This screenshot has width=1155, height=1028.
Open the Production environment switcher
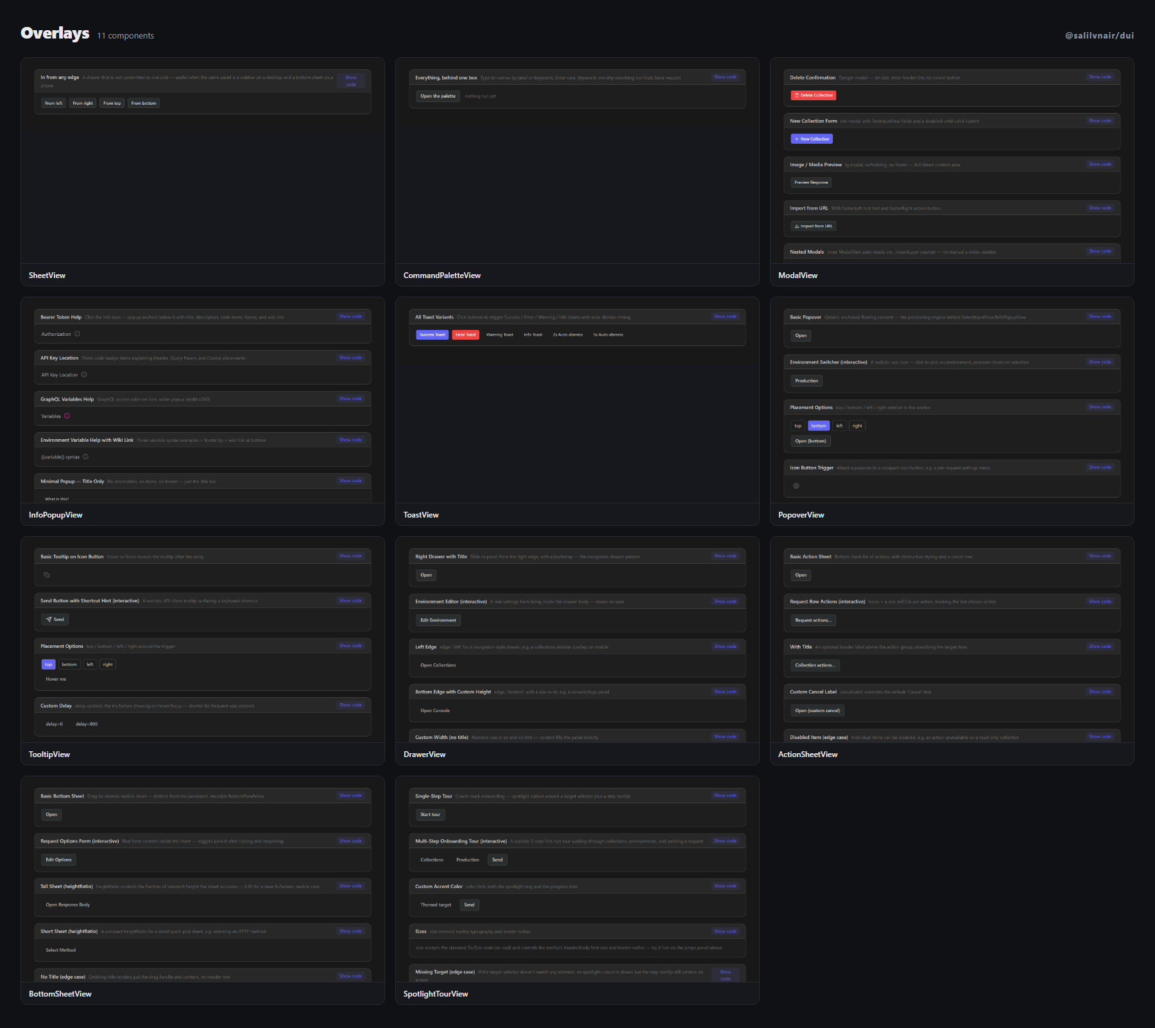[x=807, y=381]
